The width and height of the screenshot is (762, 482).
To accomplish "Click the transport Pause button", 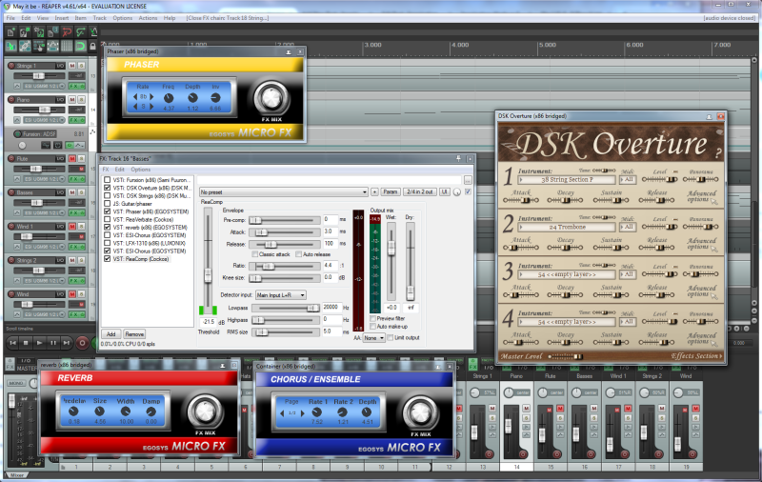I will [x=53, y=343].
